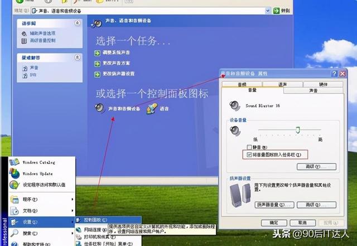Open the 声音和音频设备 control panel icon
This screenshot has height=246, width=357.
tap(100, 108)
